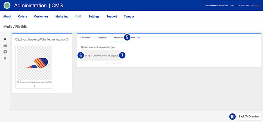Open the Campus menu

(x=129, y=17)
